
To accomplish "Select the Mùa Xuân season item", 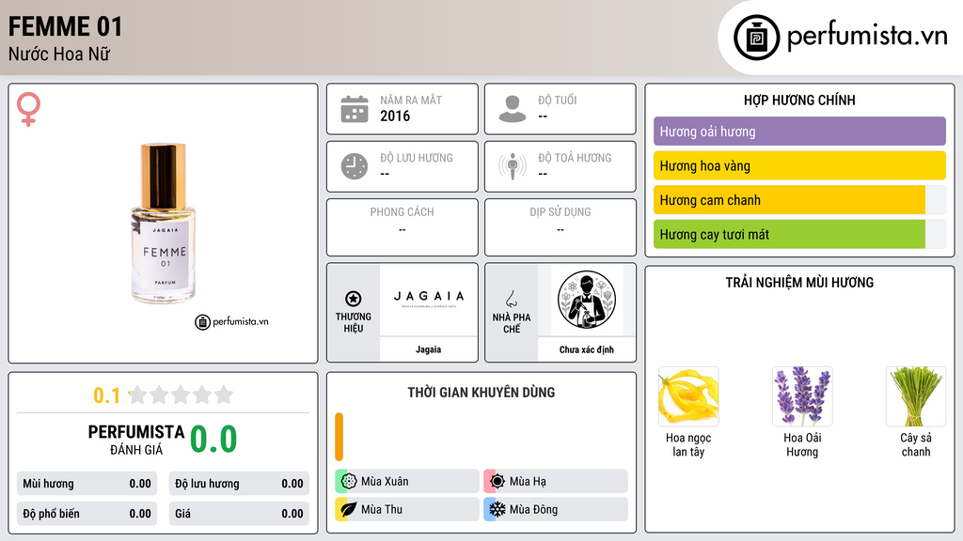I will point(407,482).
